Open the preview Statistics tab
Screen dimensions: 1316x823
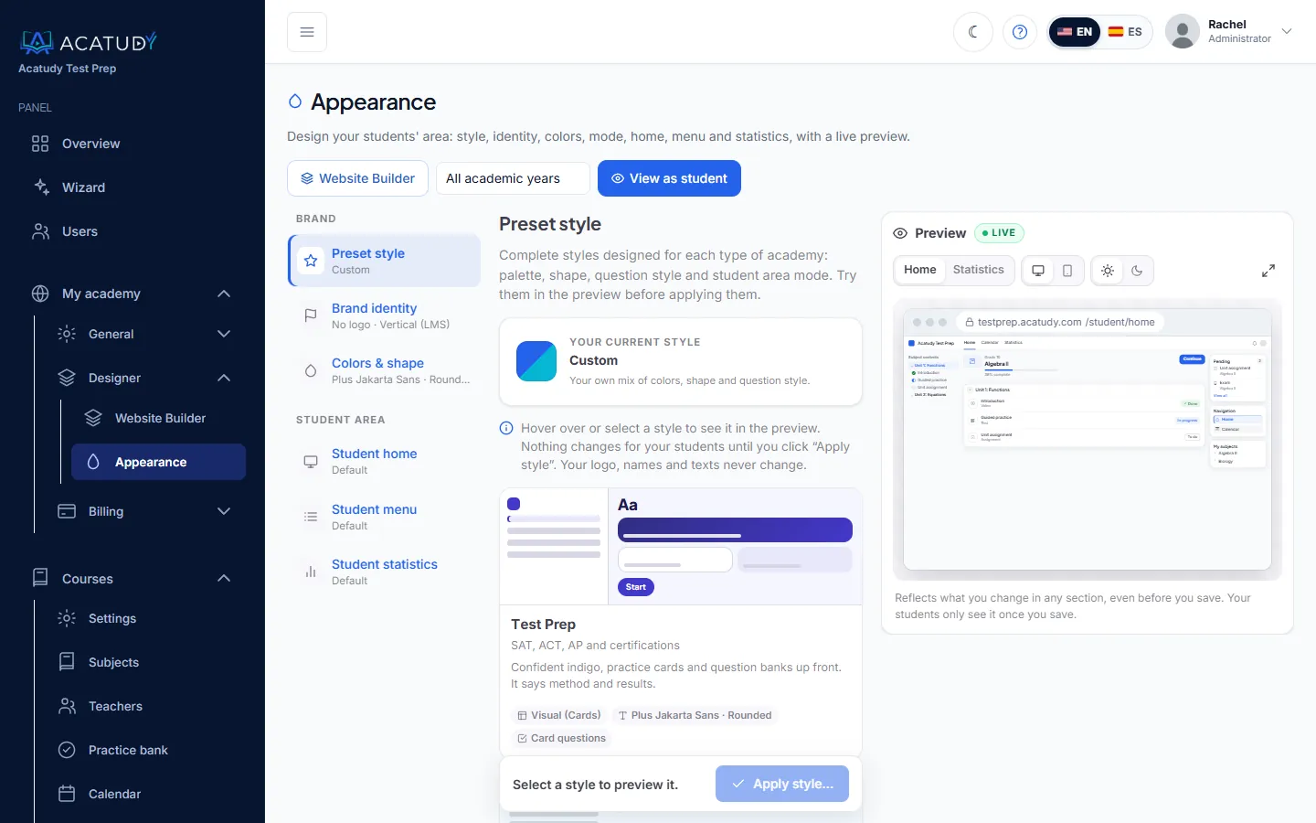click(x=978, y=270)
